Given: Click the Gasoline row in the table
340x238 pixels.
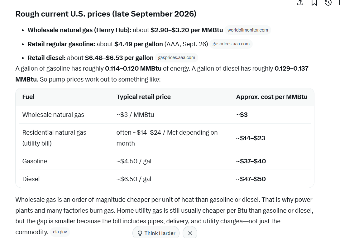Looking at the screenshot, I should coord(165,161).
